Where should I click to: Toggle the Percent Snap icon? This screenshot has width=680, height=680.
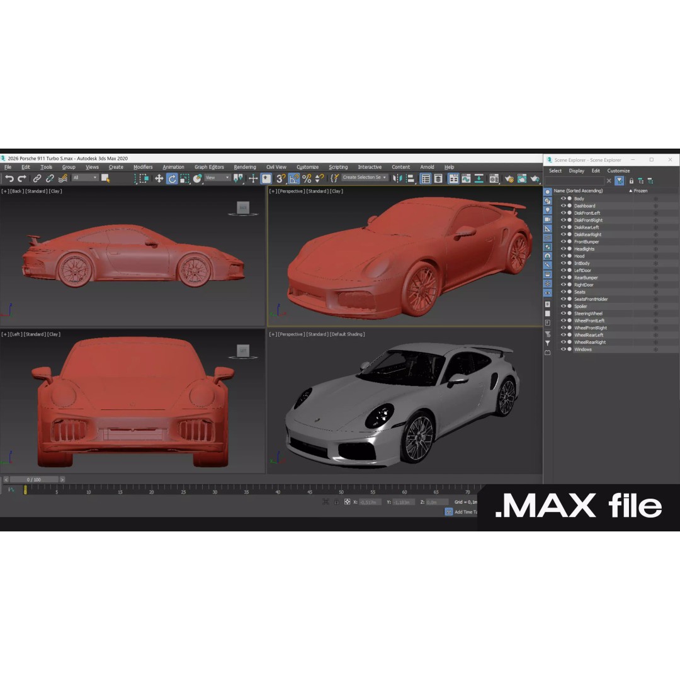307,178
